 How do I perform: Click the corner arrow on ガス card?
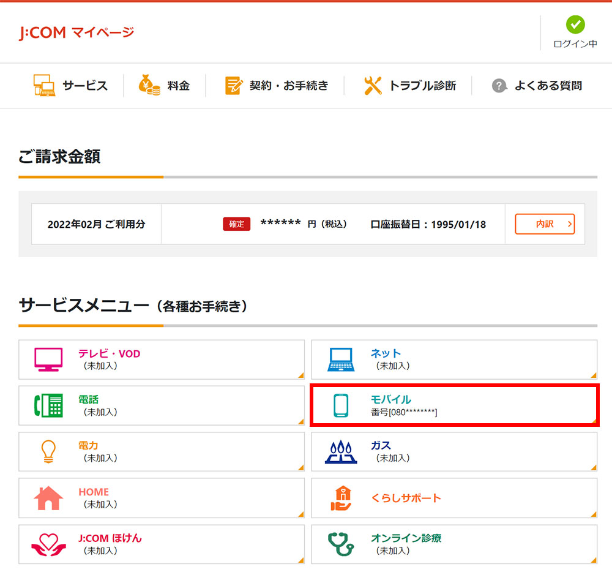594,468
